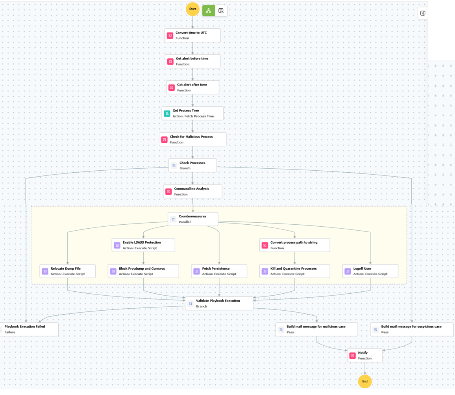
Task: Click 'Branch' under Validate Playbook Execution
Action: pyautogui.click(x=202, y=306)
